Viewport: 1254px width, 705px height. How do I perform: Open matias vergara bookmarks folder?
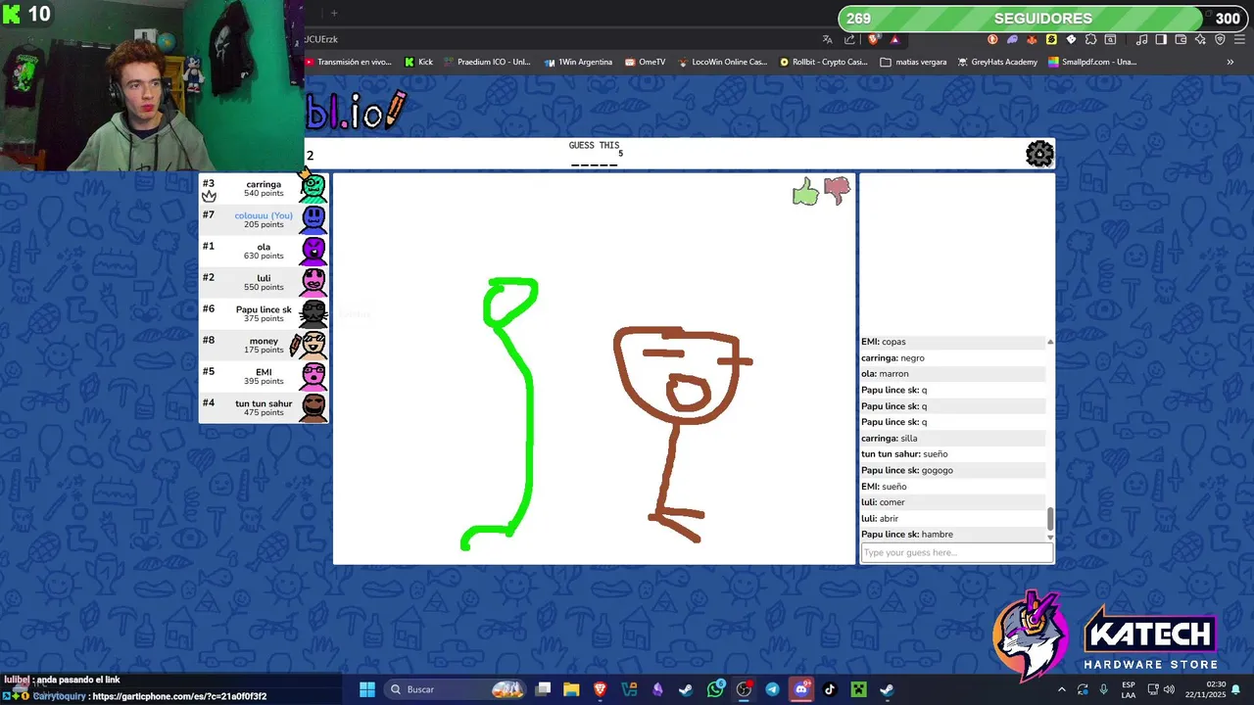pyautogui.click(x=914, y=62)
